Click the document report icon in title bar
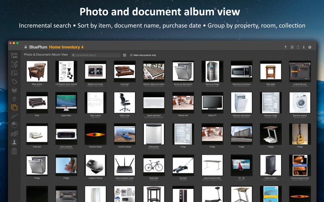 [292, 47]
